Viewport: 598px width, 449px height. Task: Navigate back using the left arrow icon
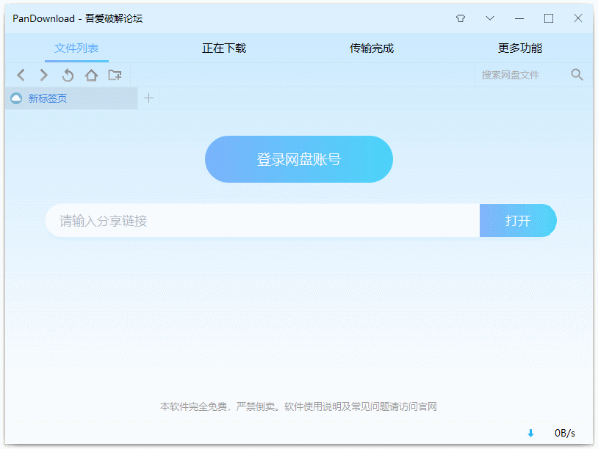pos(21,74)
